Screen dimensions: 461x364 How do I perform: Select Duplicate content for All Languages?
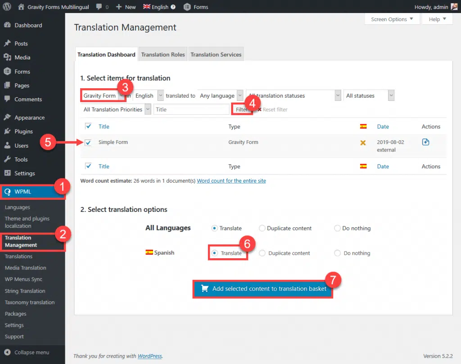pyautogui.click(x=262, y=228)
